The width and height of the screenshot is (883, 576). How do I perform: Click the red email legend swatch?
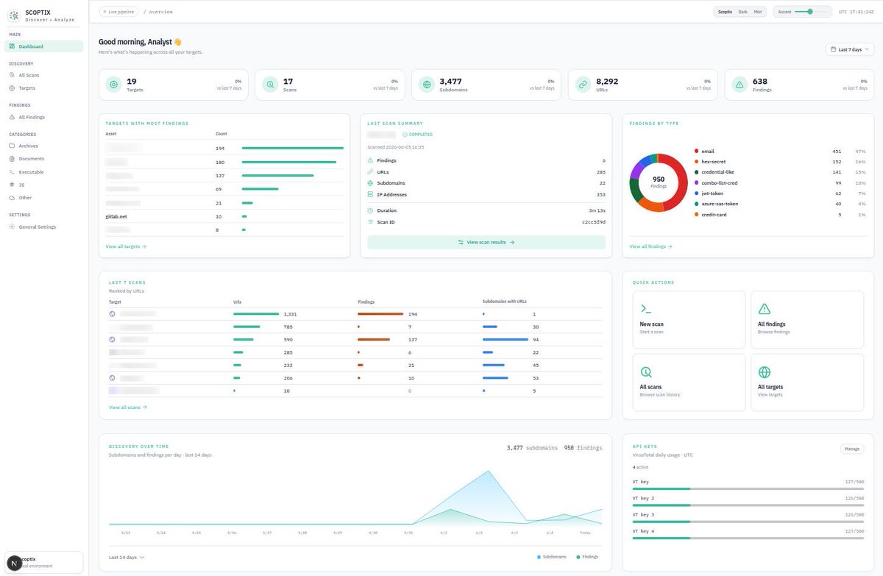[x=696, y=152]
